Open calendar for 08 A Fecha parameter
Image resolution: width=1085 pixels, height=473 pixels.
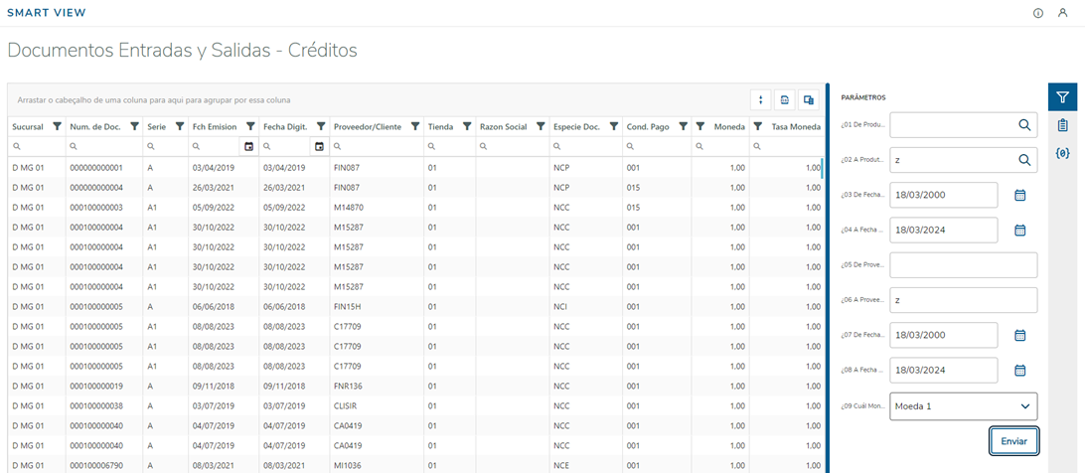1019,370
